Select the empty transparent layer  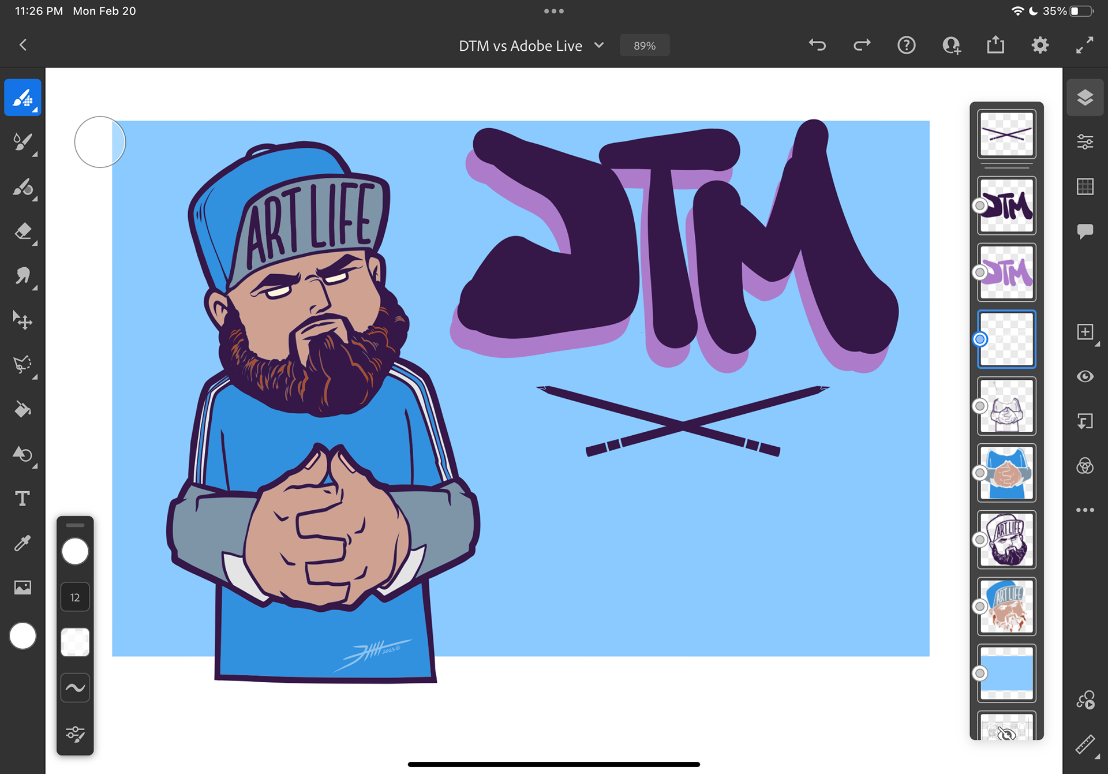click(1006, 339)
